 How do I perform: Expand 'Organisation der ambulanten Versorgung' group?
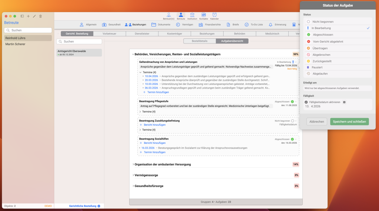point(133,165)
